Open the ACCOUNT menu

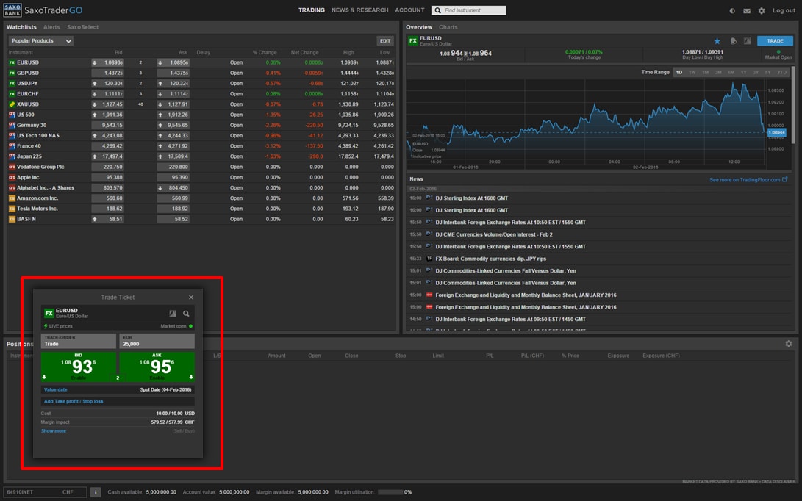[409, 10]
